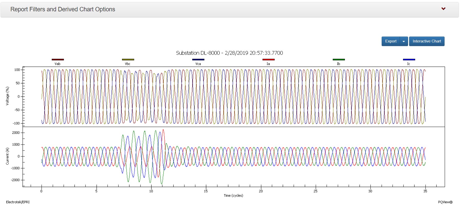Click the Current (A) axis label
This screenshot has width=461, height=211.
coord(7,156)
